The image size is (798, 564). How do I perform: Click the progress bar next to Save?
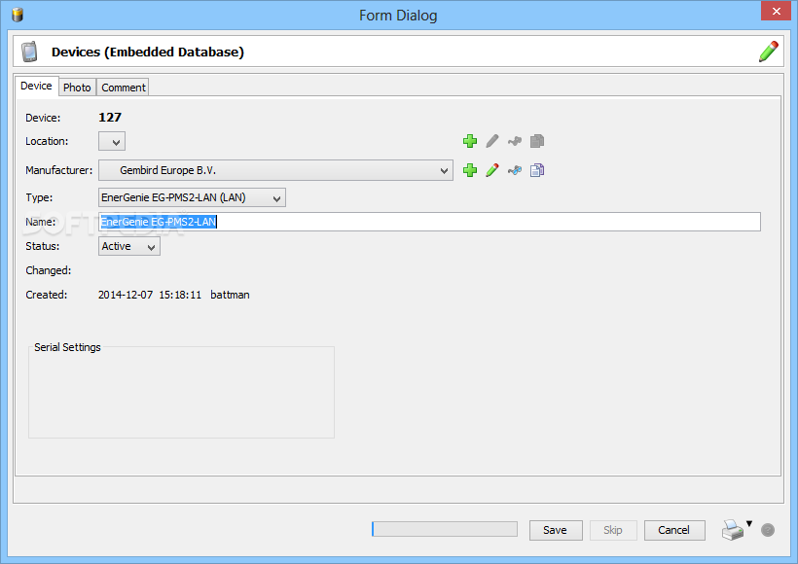coord(445,529)
